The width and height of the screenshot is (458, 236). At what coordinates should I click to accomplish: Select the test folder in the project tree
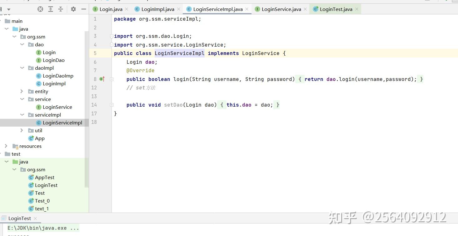coord(16,154)
